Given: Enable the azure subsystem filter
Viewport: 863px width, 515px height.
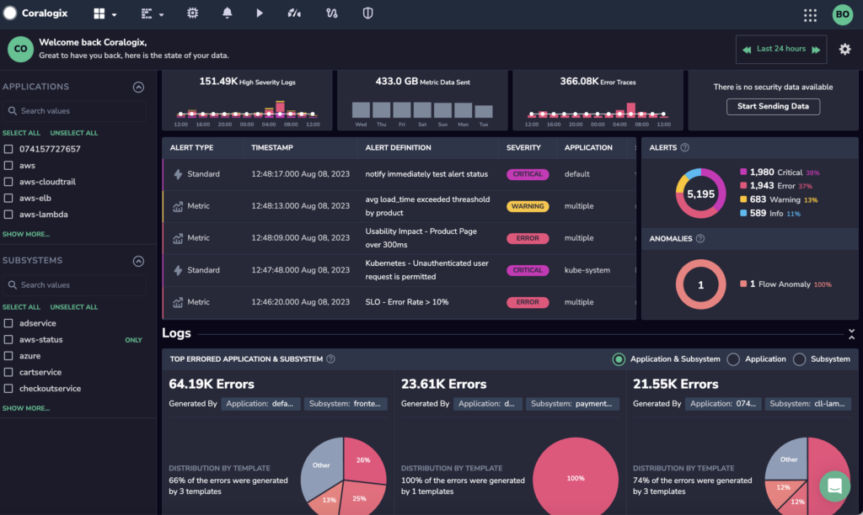Looking at the screenshot, I should pos(8,356).
